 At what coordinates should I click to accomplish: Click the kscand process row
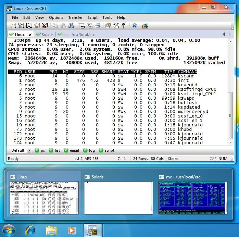[x=101, y=76]
